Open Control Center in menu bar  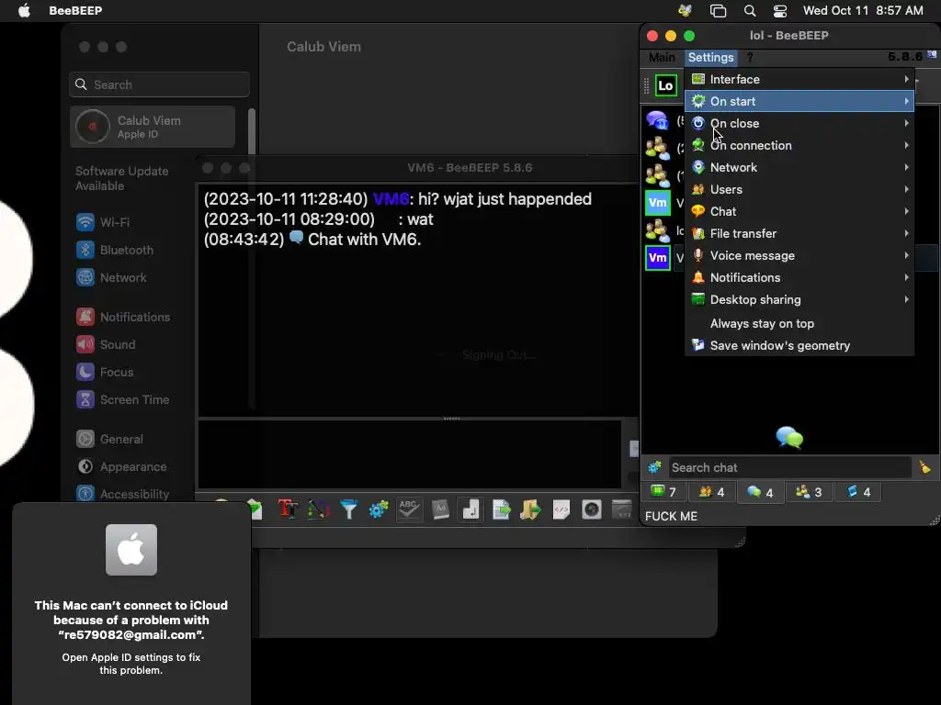(x=780, y=11)
